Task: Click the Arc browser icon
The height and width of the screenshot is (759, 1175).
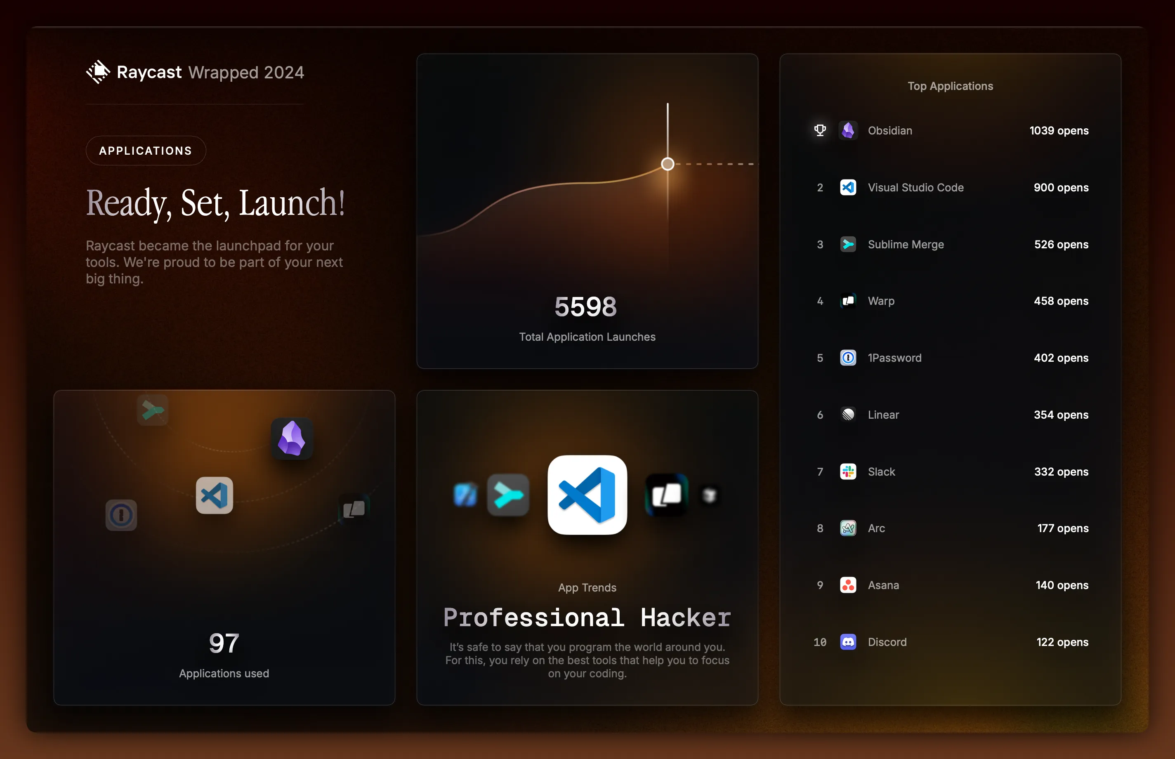Action: [848, 528]
